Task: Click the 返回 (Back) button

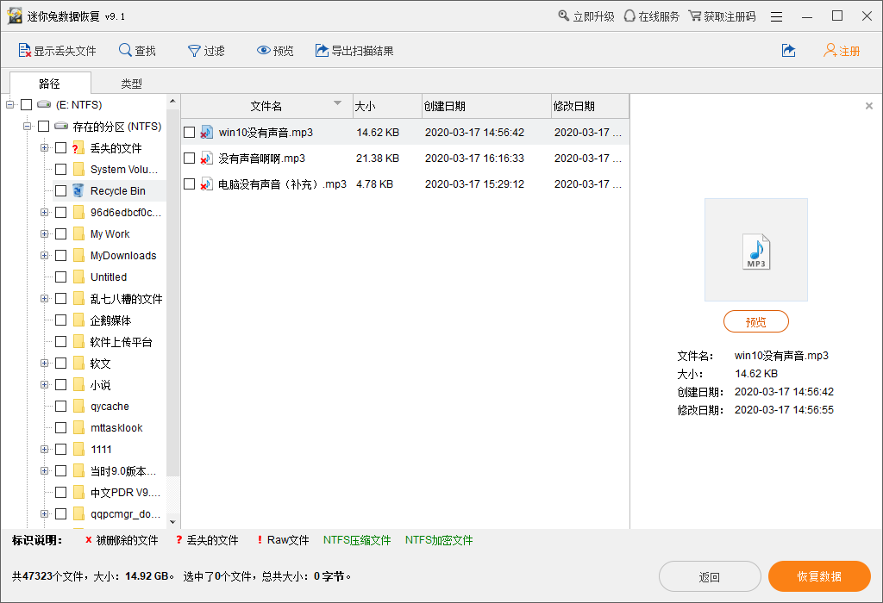Action: (x=710, y=576)
